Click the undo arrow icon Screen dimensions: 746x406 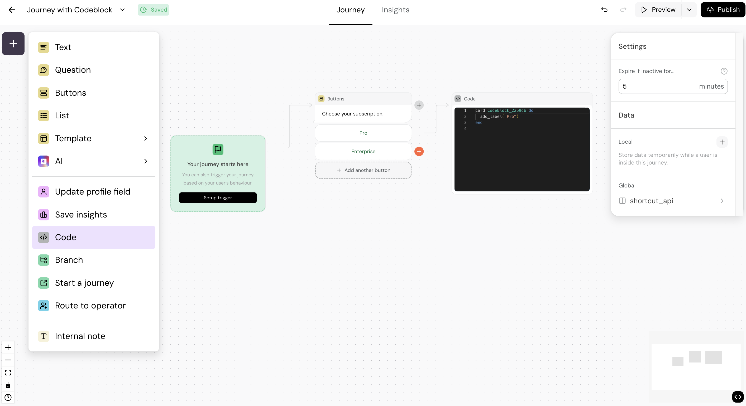click(x=604, y=10)
